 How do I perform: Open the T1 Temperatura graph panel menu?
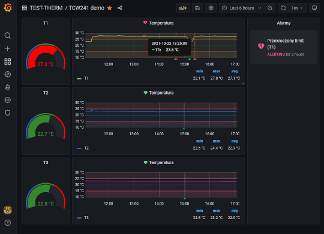coord(161,23)
